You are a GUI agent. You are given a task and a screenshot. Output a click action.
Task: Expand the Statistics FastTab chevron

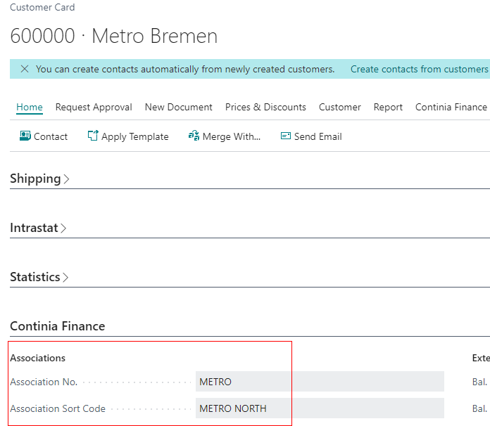[65, 277]
